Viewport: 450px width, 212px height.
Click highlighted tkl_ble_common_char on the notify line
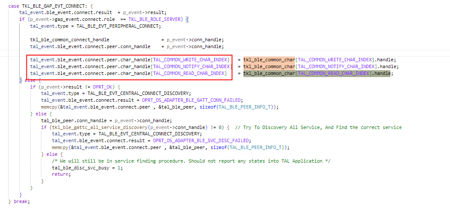[x=269, y=66]
